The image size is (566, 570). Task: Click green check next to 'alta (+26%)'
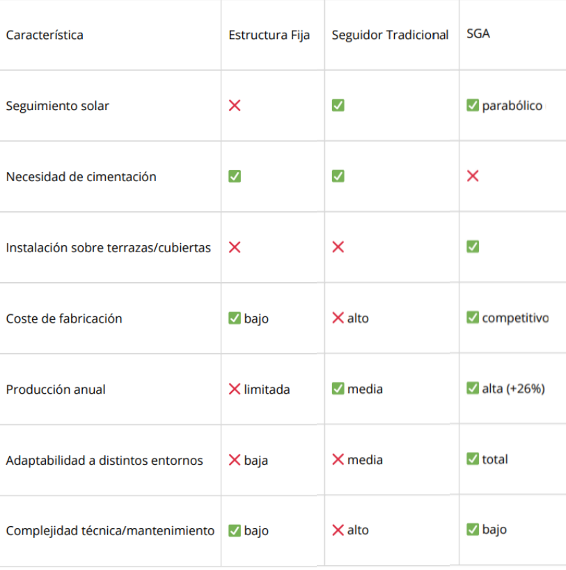[473, 388]
